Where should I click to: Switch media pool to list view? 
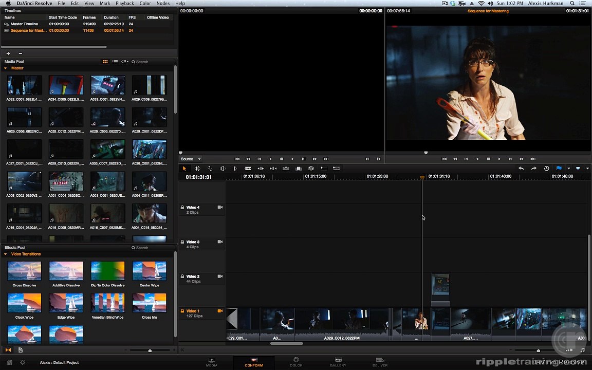[x=115, y=62]
